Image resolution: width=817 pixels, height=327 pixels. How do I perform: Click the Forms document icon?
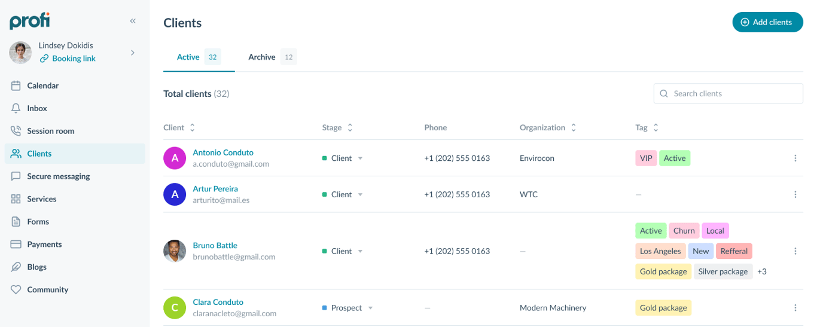[x=16, y=222]
